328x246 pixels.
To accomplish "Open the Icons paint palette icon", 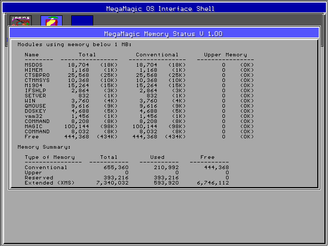I will coord(20,21).
